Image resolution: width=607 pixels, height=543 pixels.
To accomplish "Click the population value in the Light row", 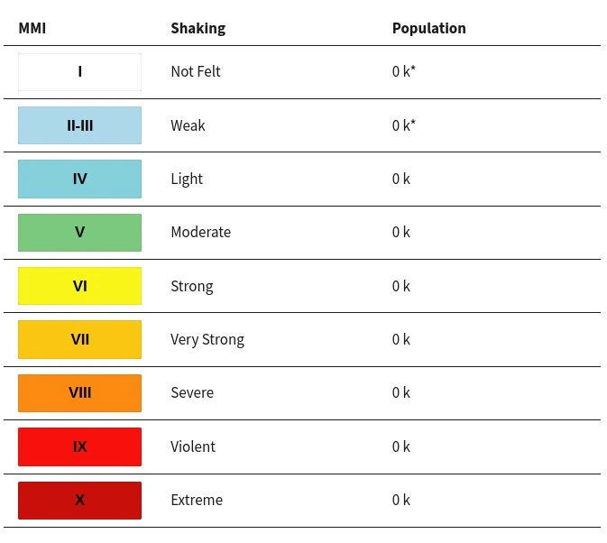I will (401, 179).
